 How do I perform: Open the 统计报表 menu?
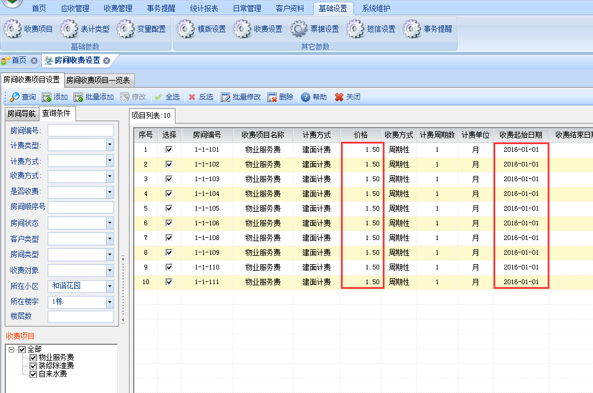tap(204, 8)
